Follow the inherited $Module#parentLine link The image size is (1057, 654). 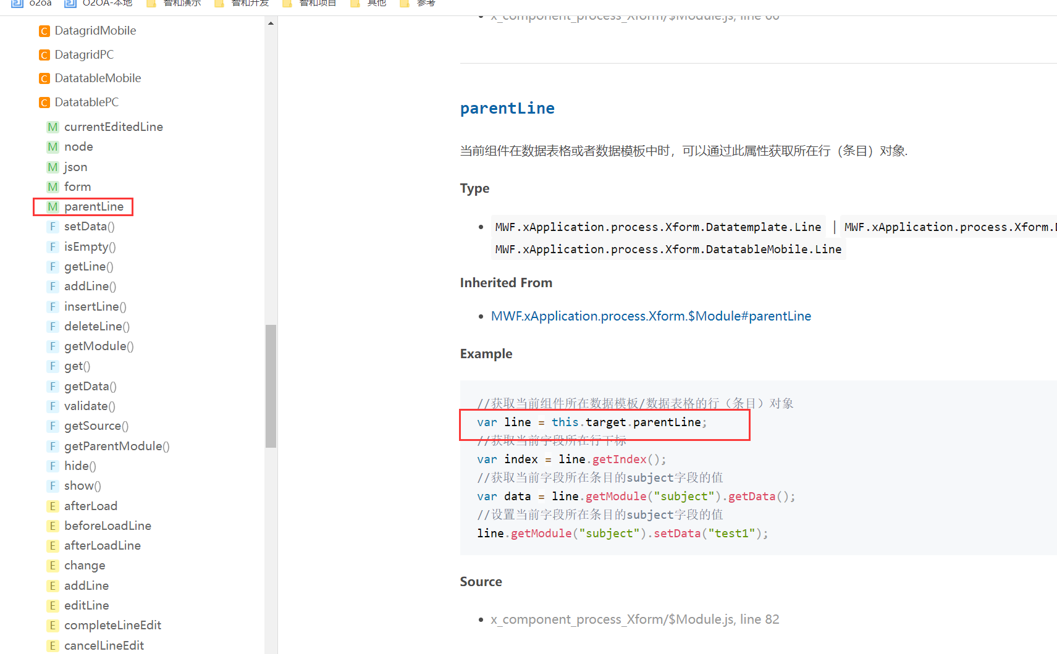tap(651, 316)
